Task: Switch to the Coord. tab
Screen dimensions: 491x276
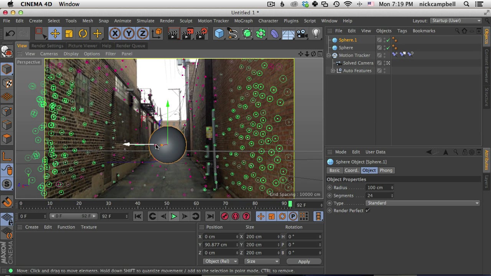Action: [351, 170]
